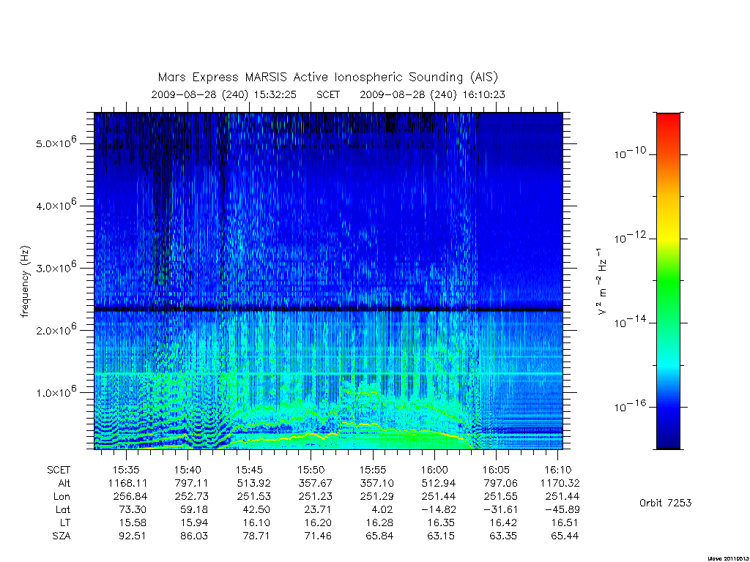
Task: Click the 2.0×10⁶ frequency axis label
Action: pos(56,329)
